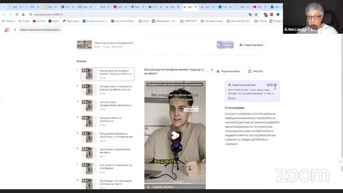Viewport: 343px width, 193px height.
Task: Click the browser forward arrow
Action: pos(10,14)
